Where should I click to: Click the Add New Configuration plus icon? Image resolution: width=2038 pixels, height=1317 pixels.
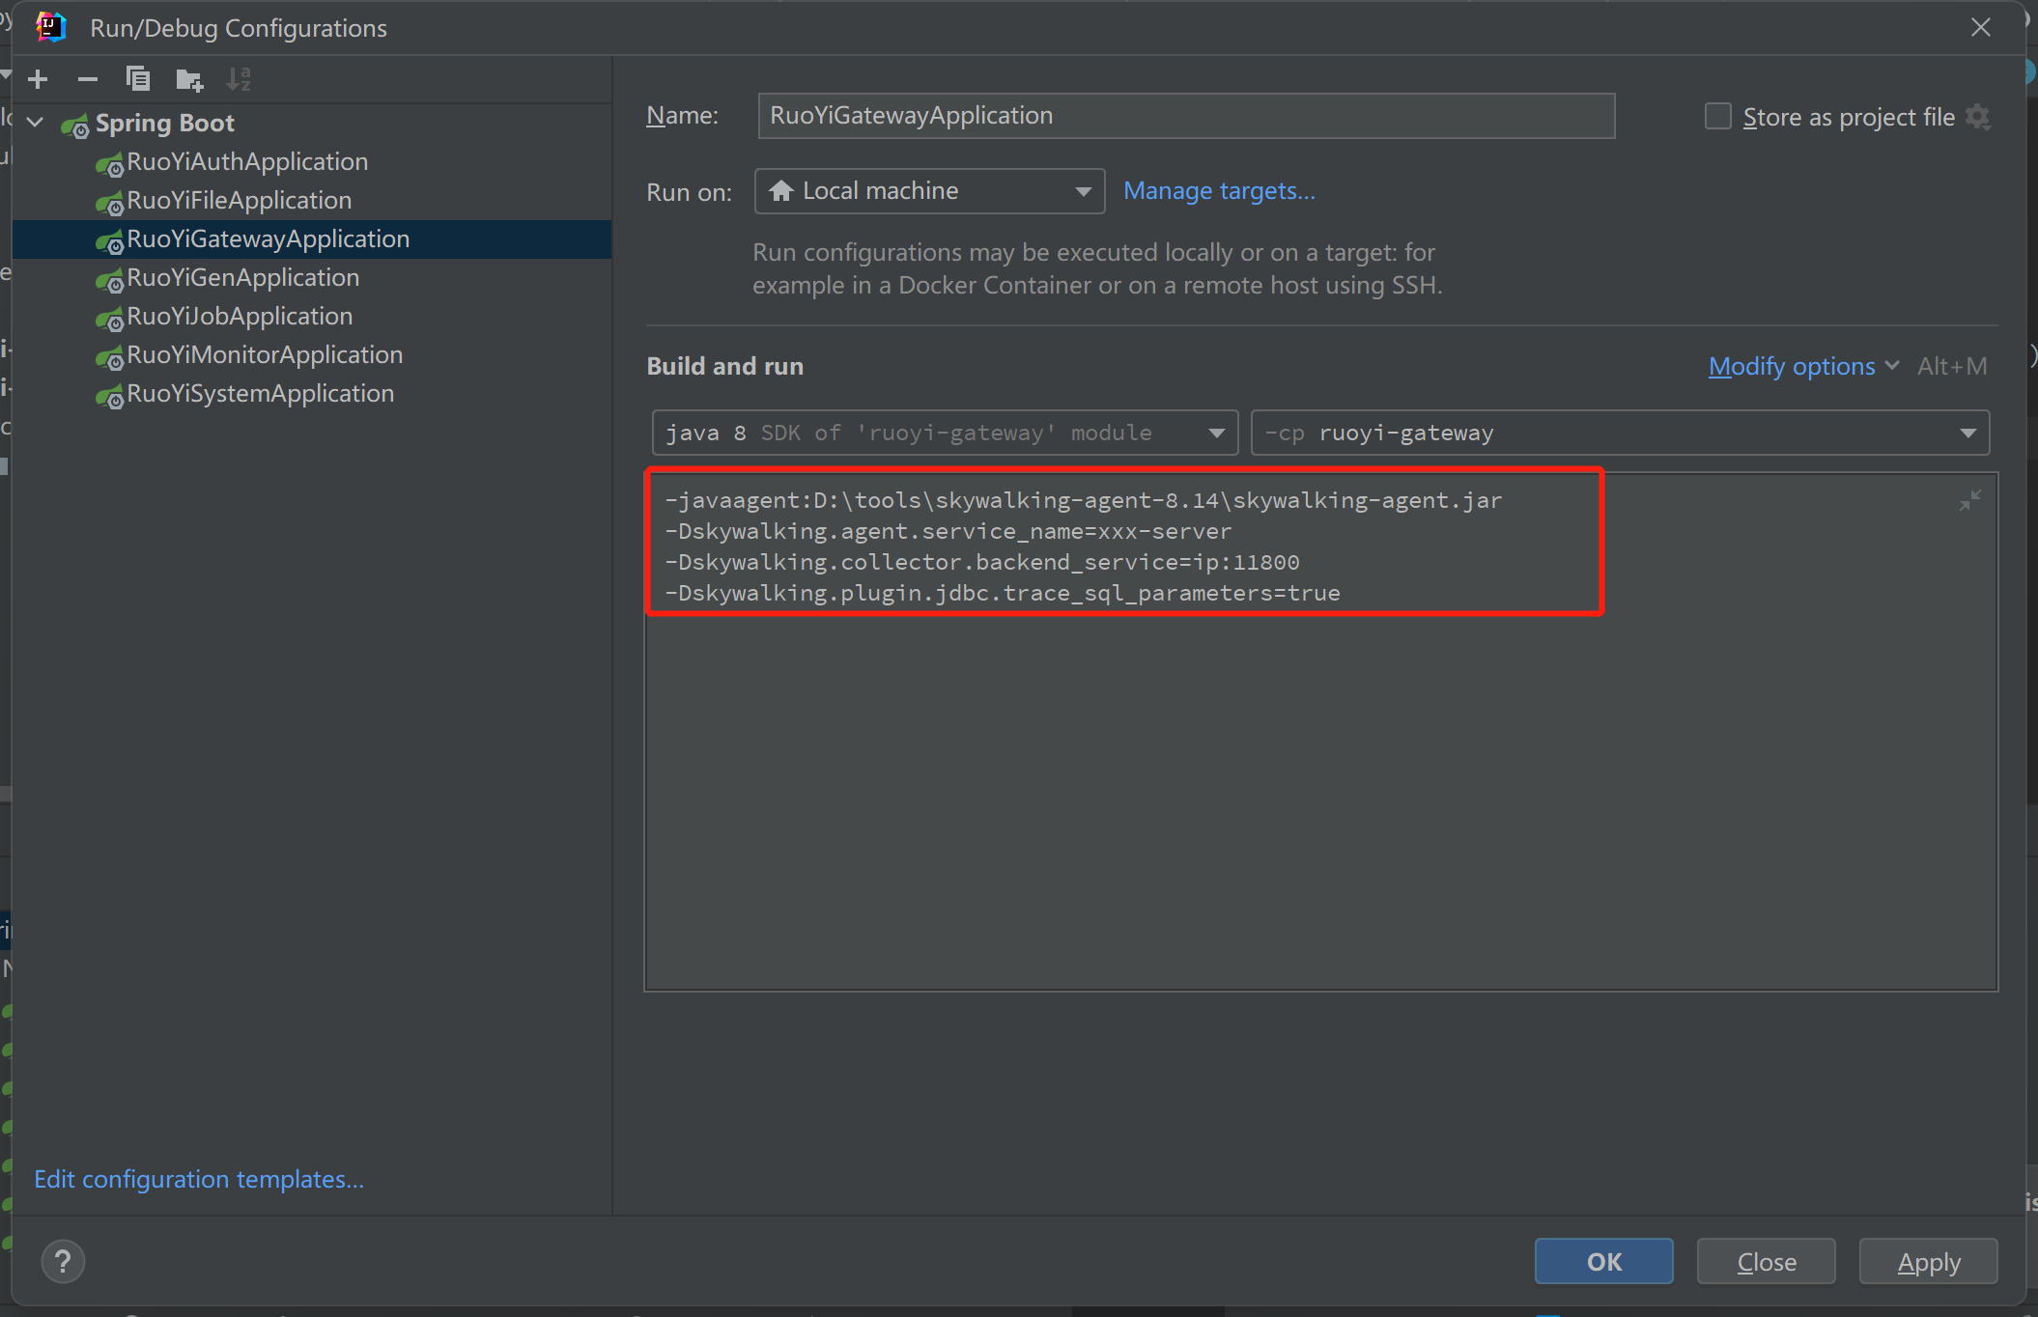(39, 79)
